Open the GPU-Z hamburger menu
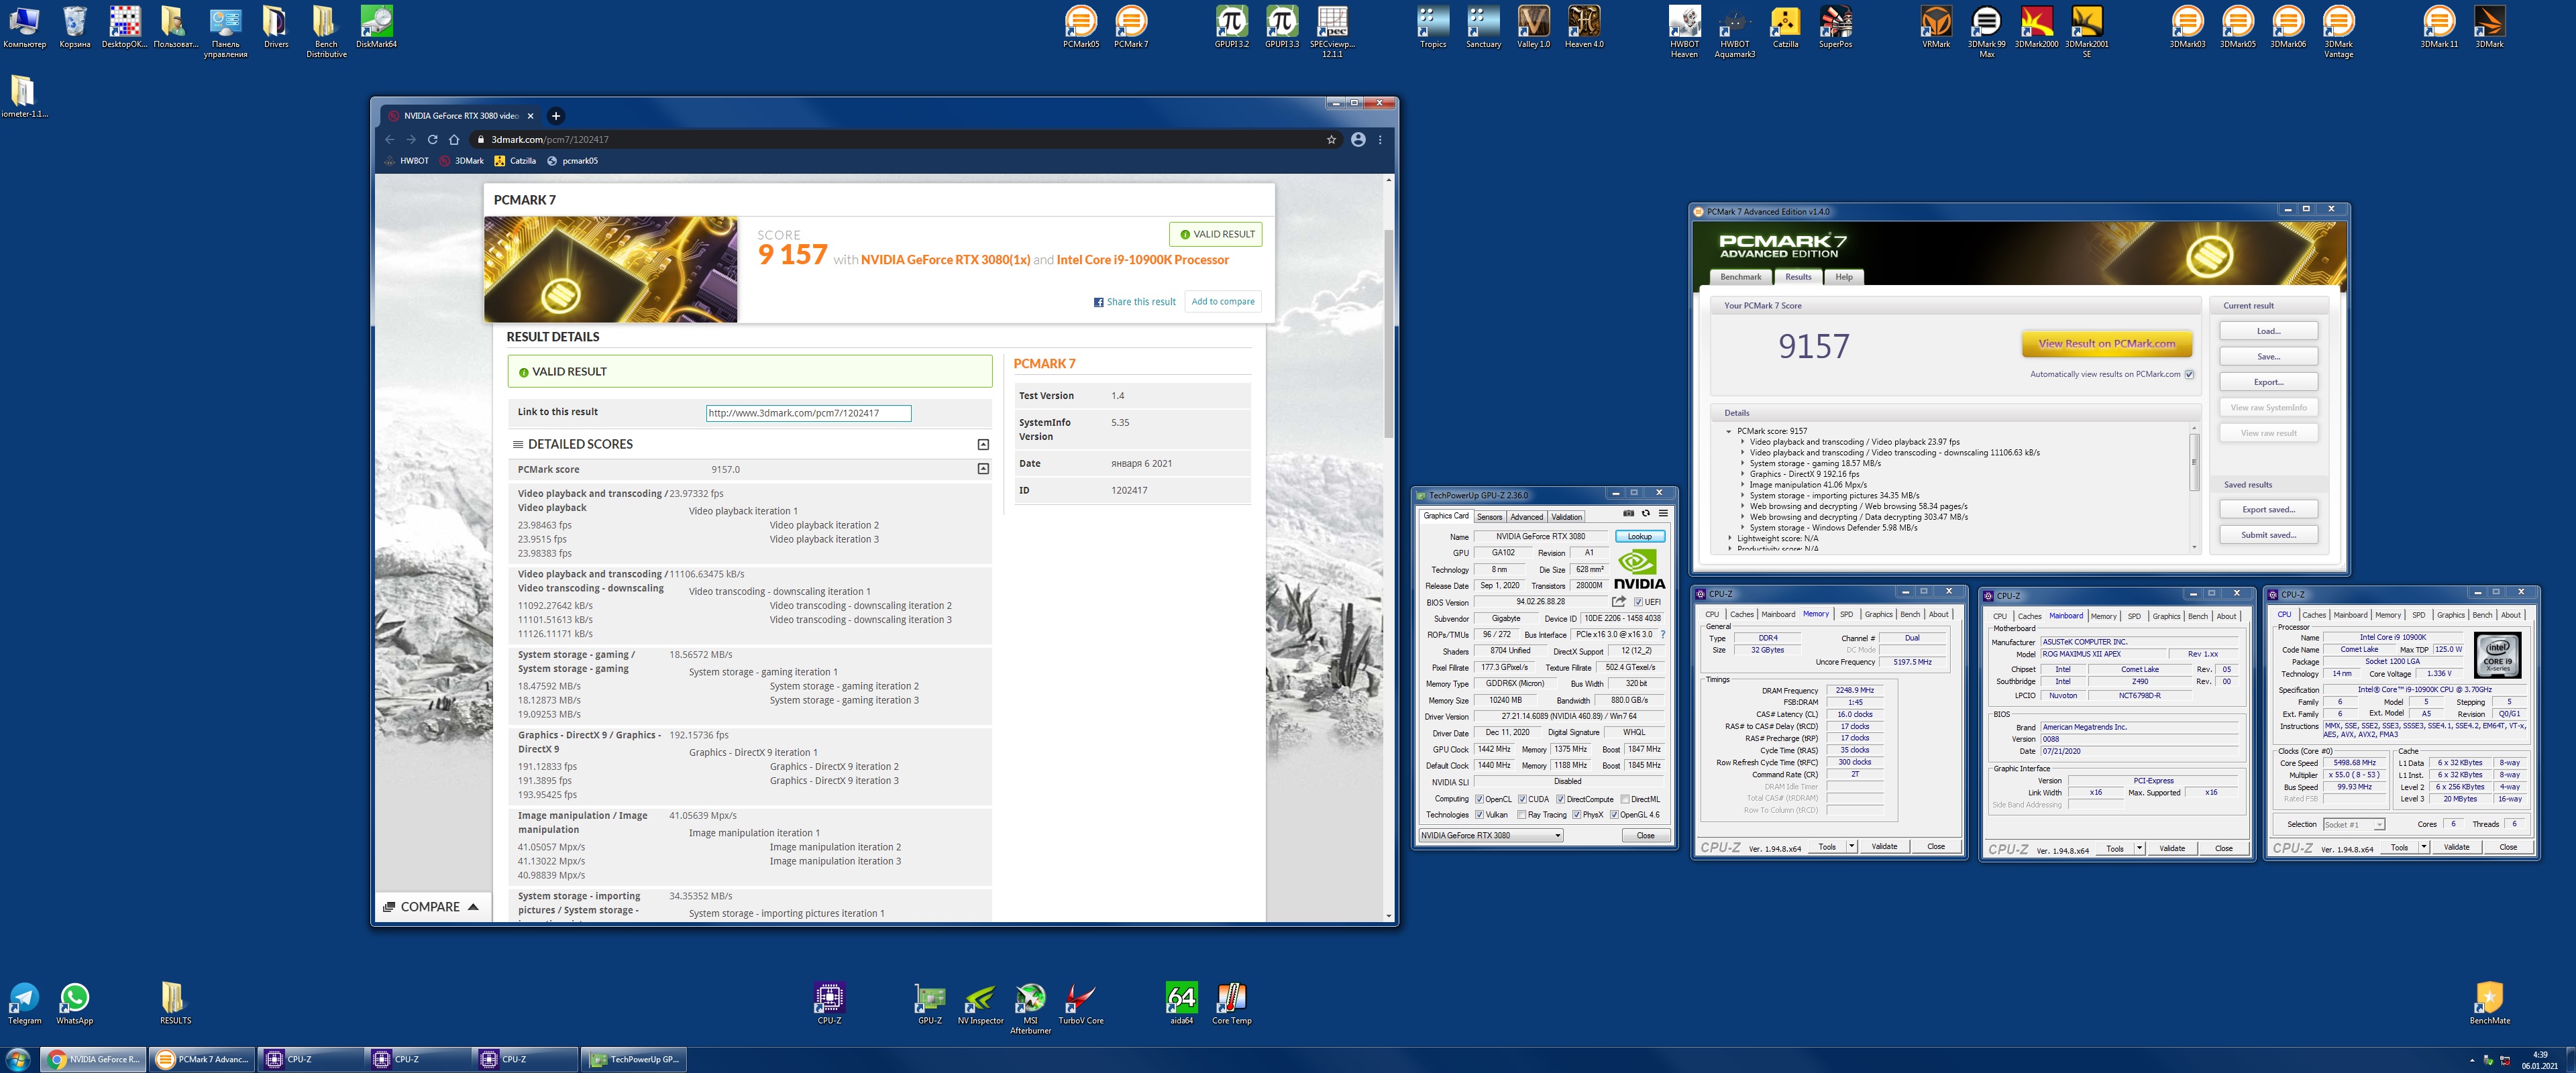Screen dimensions: 2576x1073 click(1663, 513)
